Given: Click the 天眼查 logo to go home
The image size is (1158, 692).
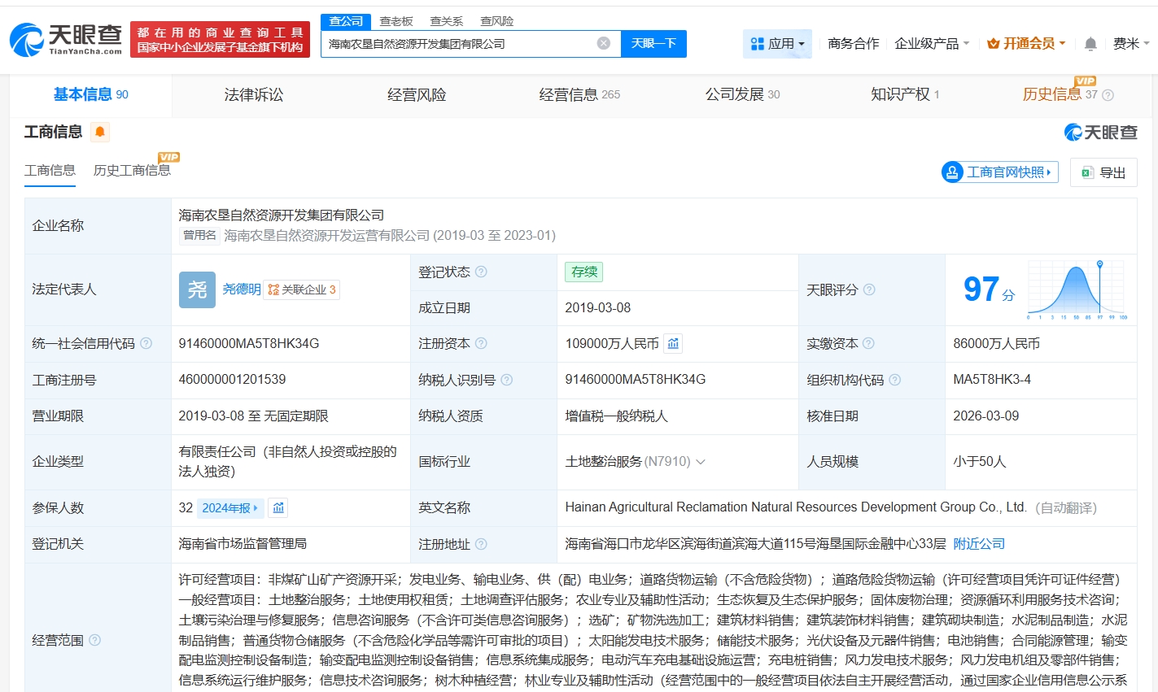Looking at the screenshot, I should tap(66, 38).
